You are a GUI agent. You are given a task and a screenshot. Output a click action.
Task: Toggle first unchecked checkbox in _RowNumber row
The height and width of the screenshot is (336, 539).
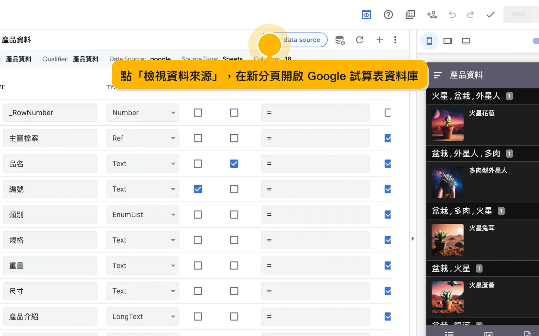[198, 113]
